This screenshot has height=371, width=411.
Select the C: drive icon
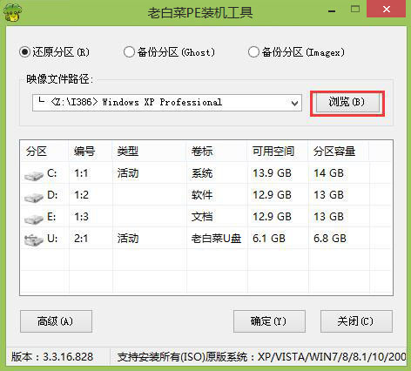(x=34, y=175)
